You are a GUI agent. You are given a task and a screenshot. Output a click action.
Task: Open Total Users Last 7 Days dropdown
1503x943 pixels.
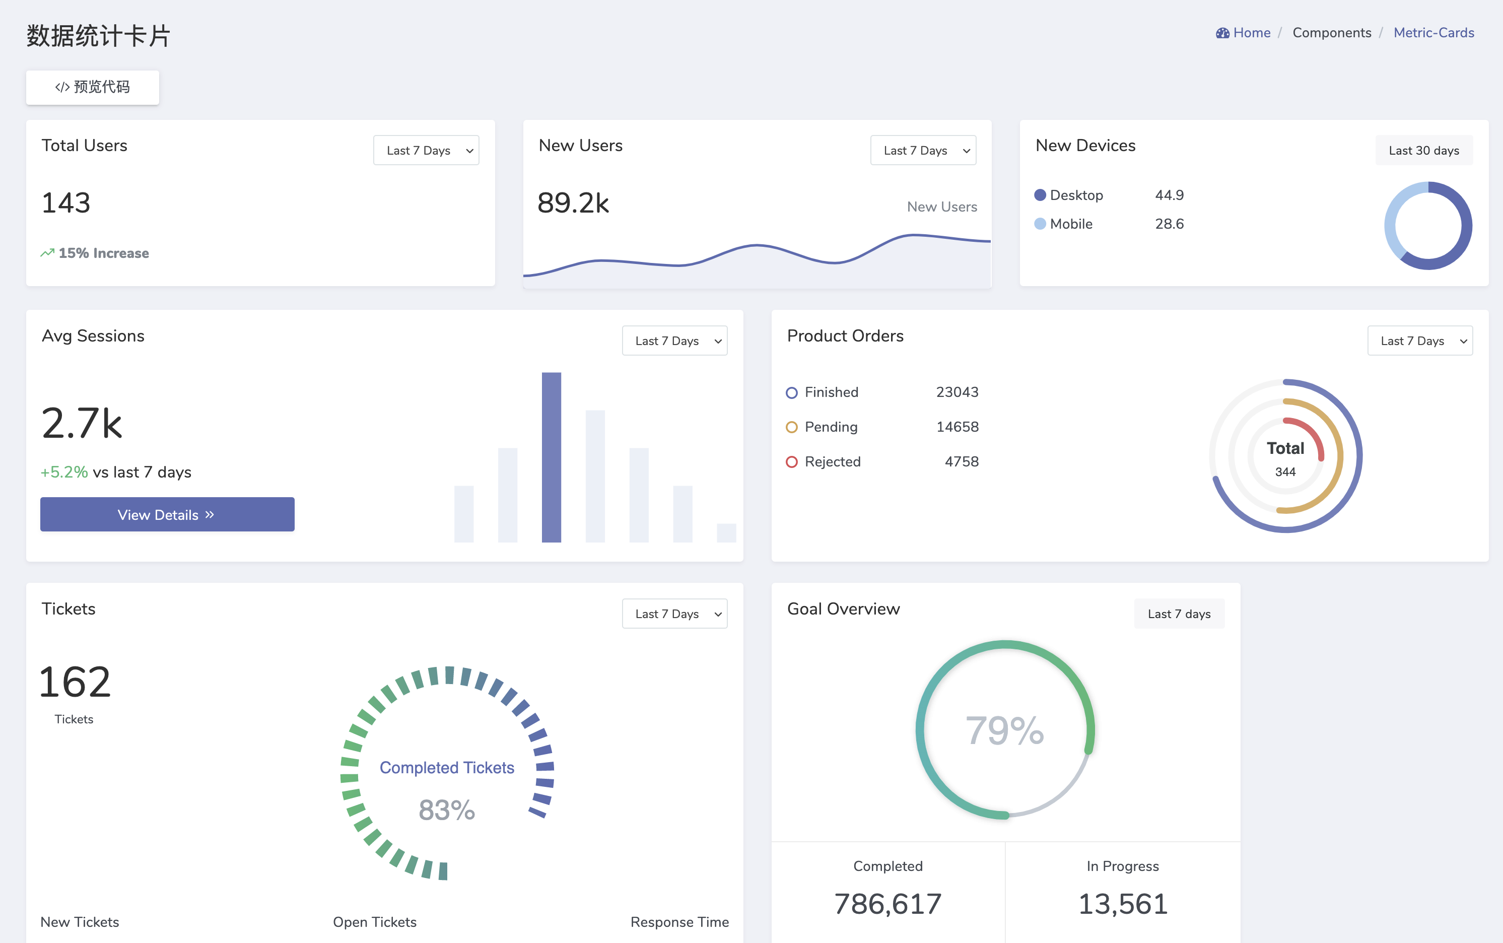tap(426, 150)
